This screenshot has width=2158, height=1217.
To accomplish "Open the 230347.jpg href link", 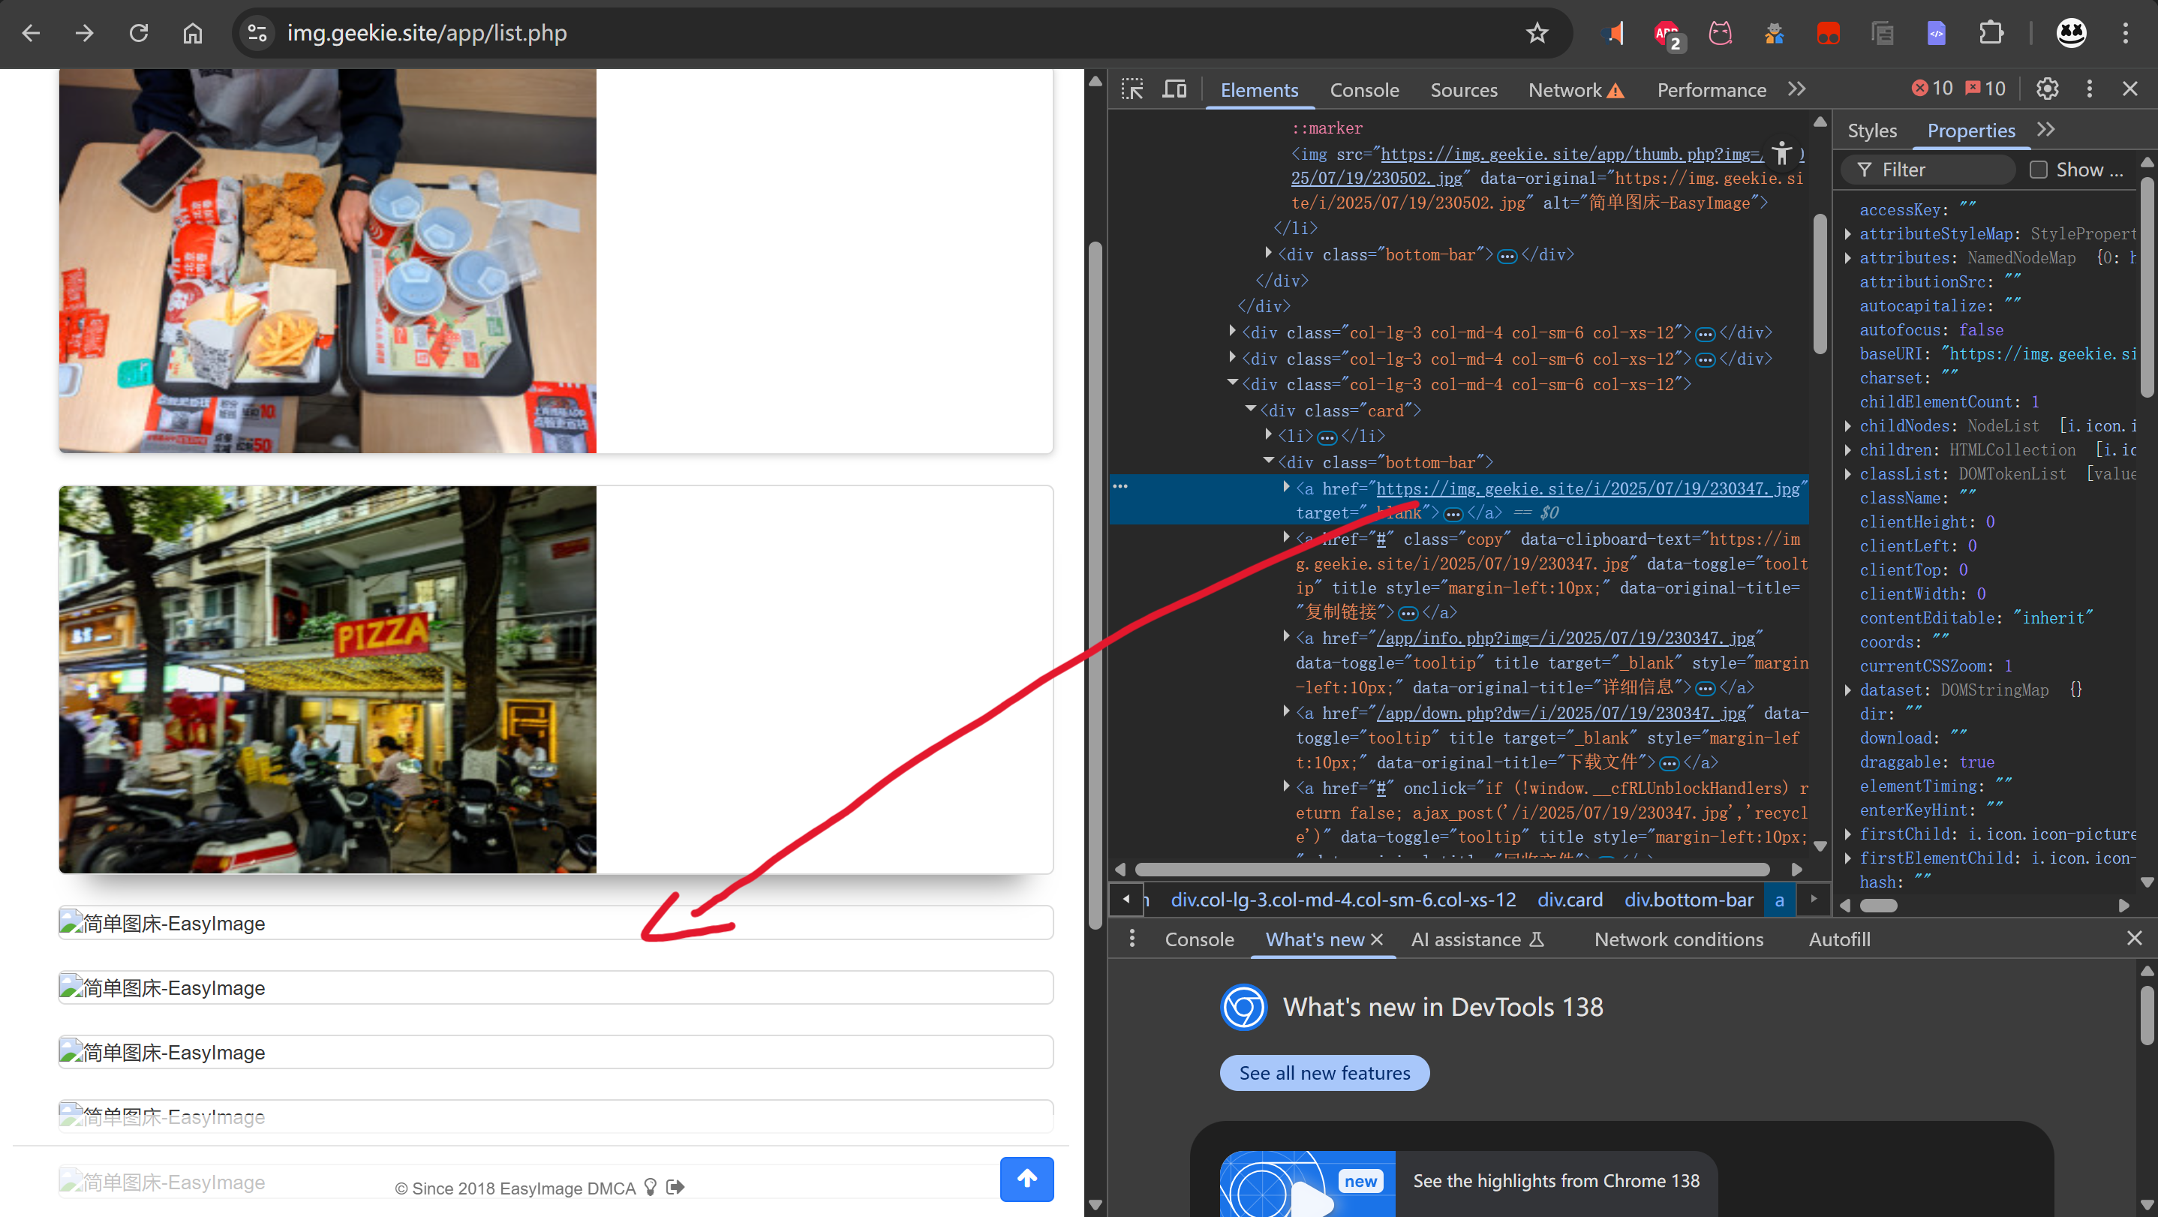I will click(1587, 488).
